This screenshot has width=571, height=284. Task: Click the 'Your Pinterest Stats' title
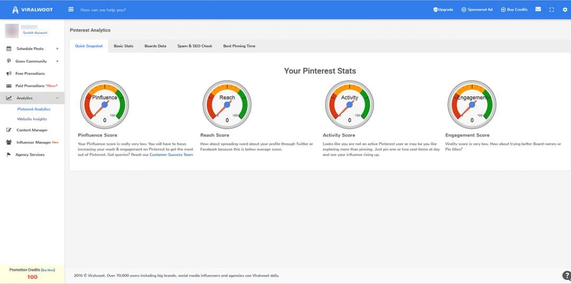click(x=320, y=71)
